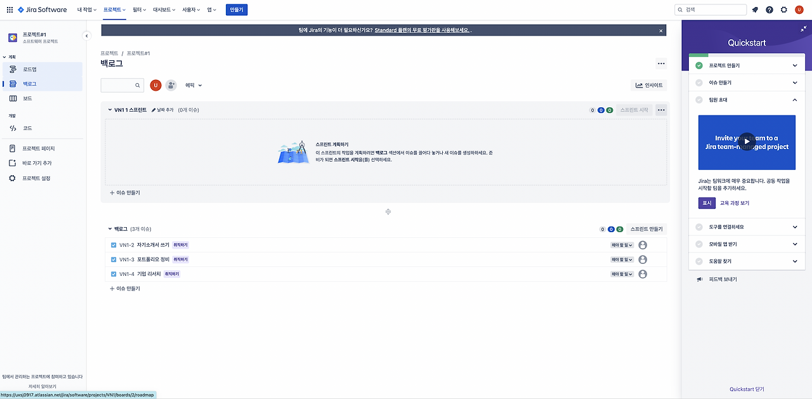This screenshot has height=399, width=812.
Task: Collapse the 팀원 초대 Quickstart chevron
Action: (x=795, y=100)
